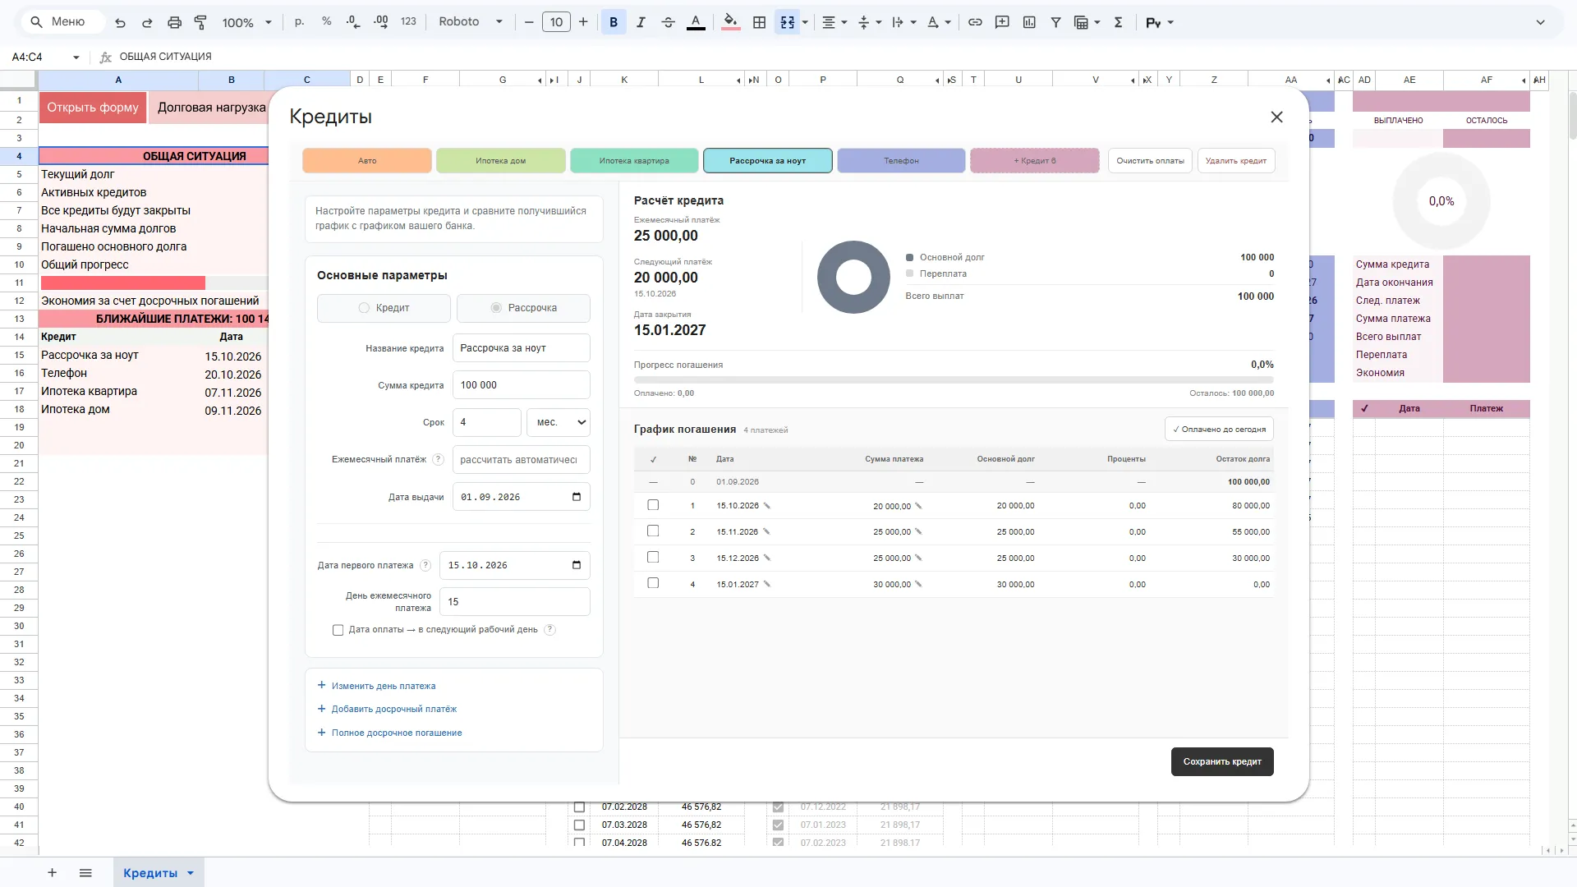The width and height of the screenshot is (1577, 887).
Task: Click the undo arrow in the toolbar
Action: point(120,22)
